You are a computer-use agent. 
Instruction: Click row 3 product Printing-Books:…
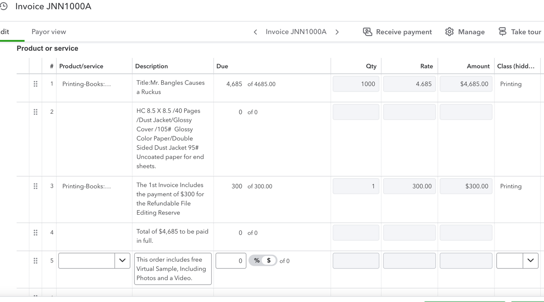click(87, 186)
